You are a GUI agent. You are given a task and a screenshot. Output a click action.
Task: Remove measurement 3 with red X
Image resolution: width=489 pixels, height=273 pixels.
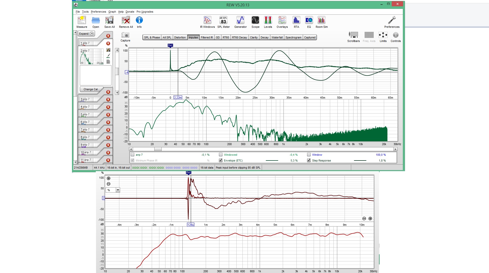click(108, 100)
